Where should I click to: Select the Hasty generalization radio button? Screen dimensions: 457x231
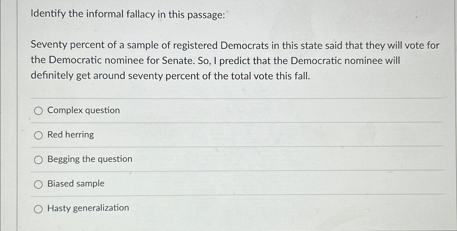click(39, 209)
